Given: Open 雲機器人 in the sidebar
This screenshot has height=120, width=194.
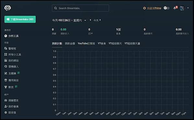Looking at the screenshot, I should click(14, 66).
